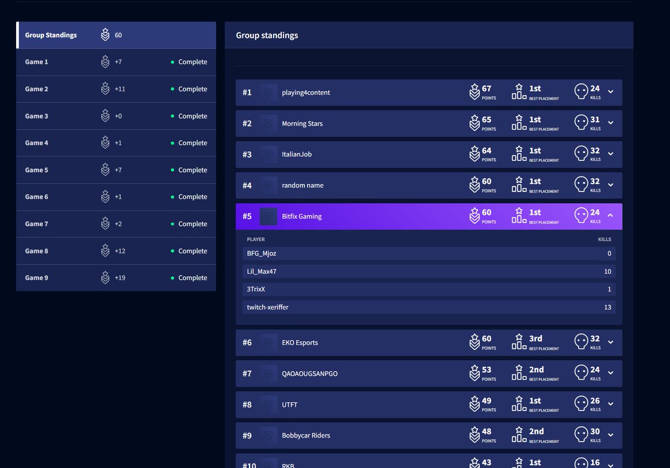Click the points medal icon for playing4content
This screenshot has height=468, width=670.
point(475,92)
